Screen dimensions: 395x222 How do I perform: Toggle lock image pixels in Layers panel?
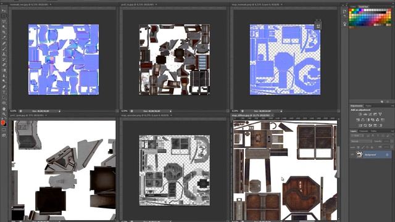click(363, 147)
